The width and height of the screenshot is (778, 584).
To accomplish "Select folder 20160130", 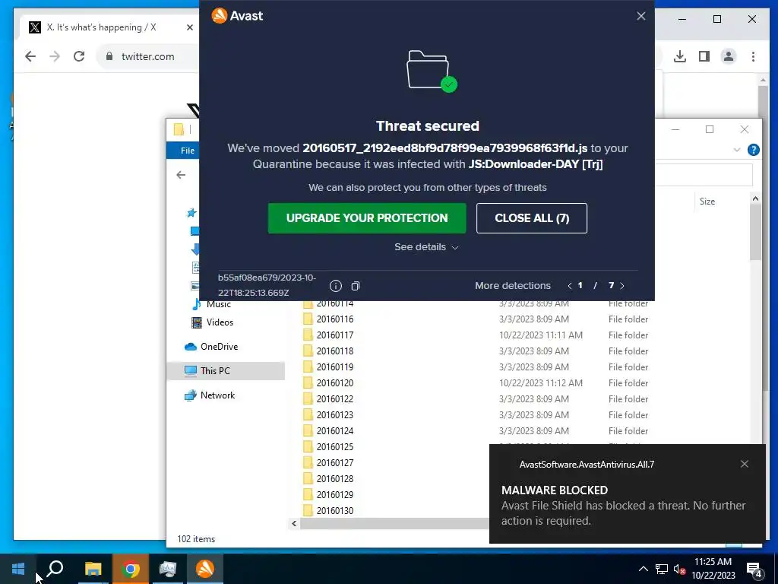I will click(335, 510).
